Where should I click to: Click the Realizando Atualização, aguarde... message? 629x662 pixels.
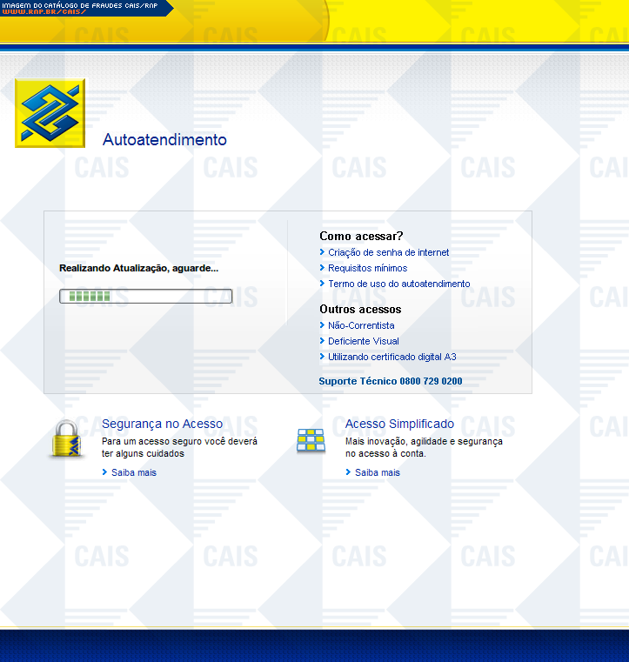point(138,268)
